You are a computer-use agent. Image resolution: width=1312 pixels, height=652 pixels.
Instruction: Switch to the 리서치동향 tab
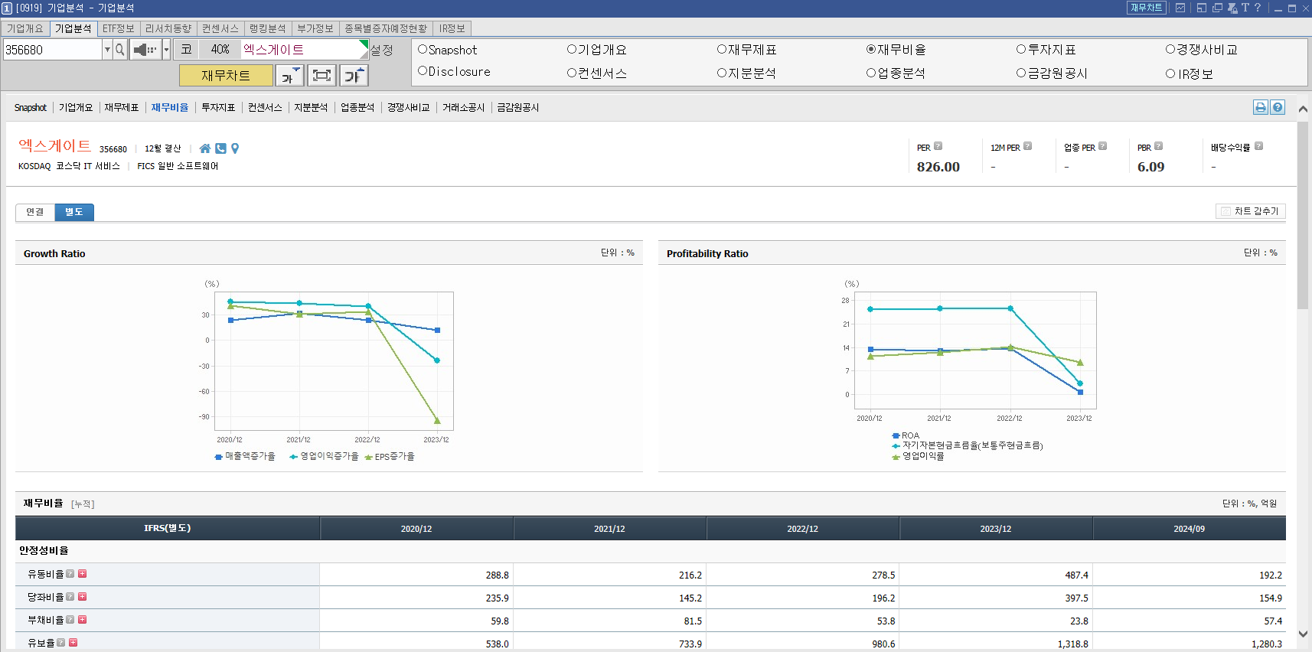[168, 28]
